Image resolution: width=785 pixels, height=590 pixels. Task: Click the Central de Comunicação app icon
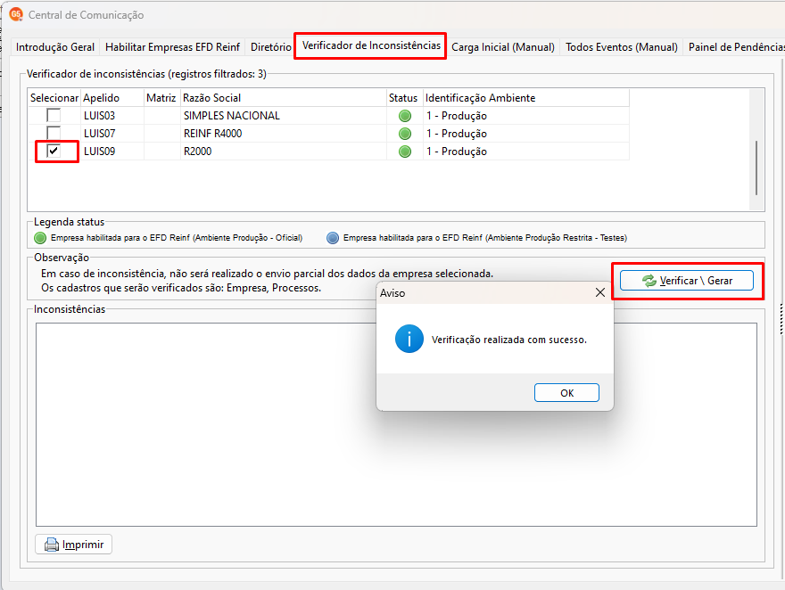pyautogui.click(x=16, y=14)
